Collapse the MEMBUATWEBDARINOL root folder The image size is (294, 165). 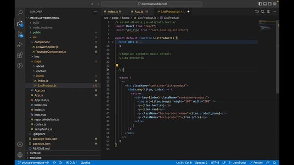point(44,18)
